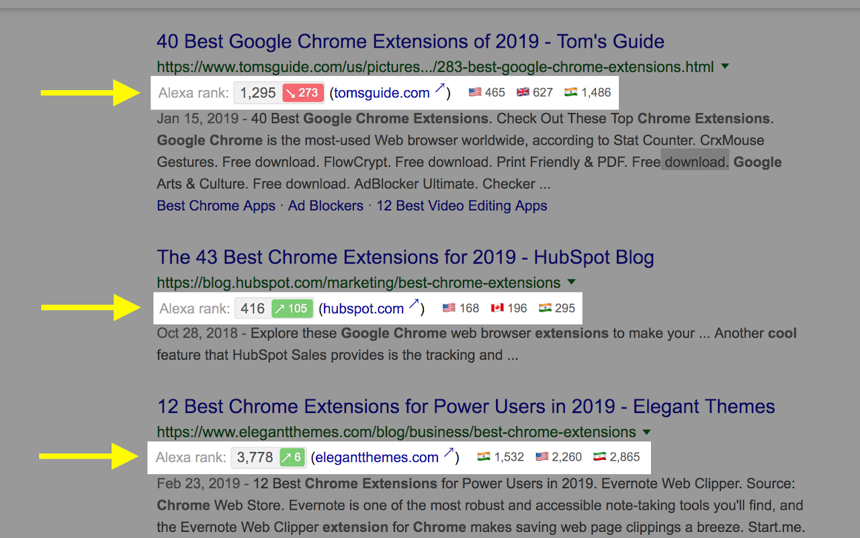
Task: Click the India flag with rank 1,532
Action: tap(484, 457)
